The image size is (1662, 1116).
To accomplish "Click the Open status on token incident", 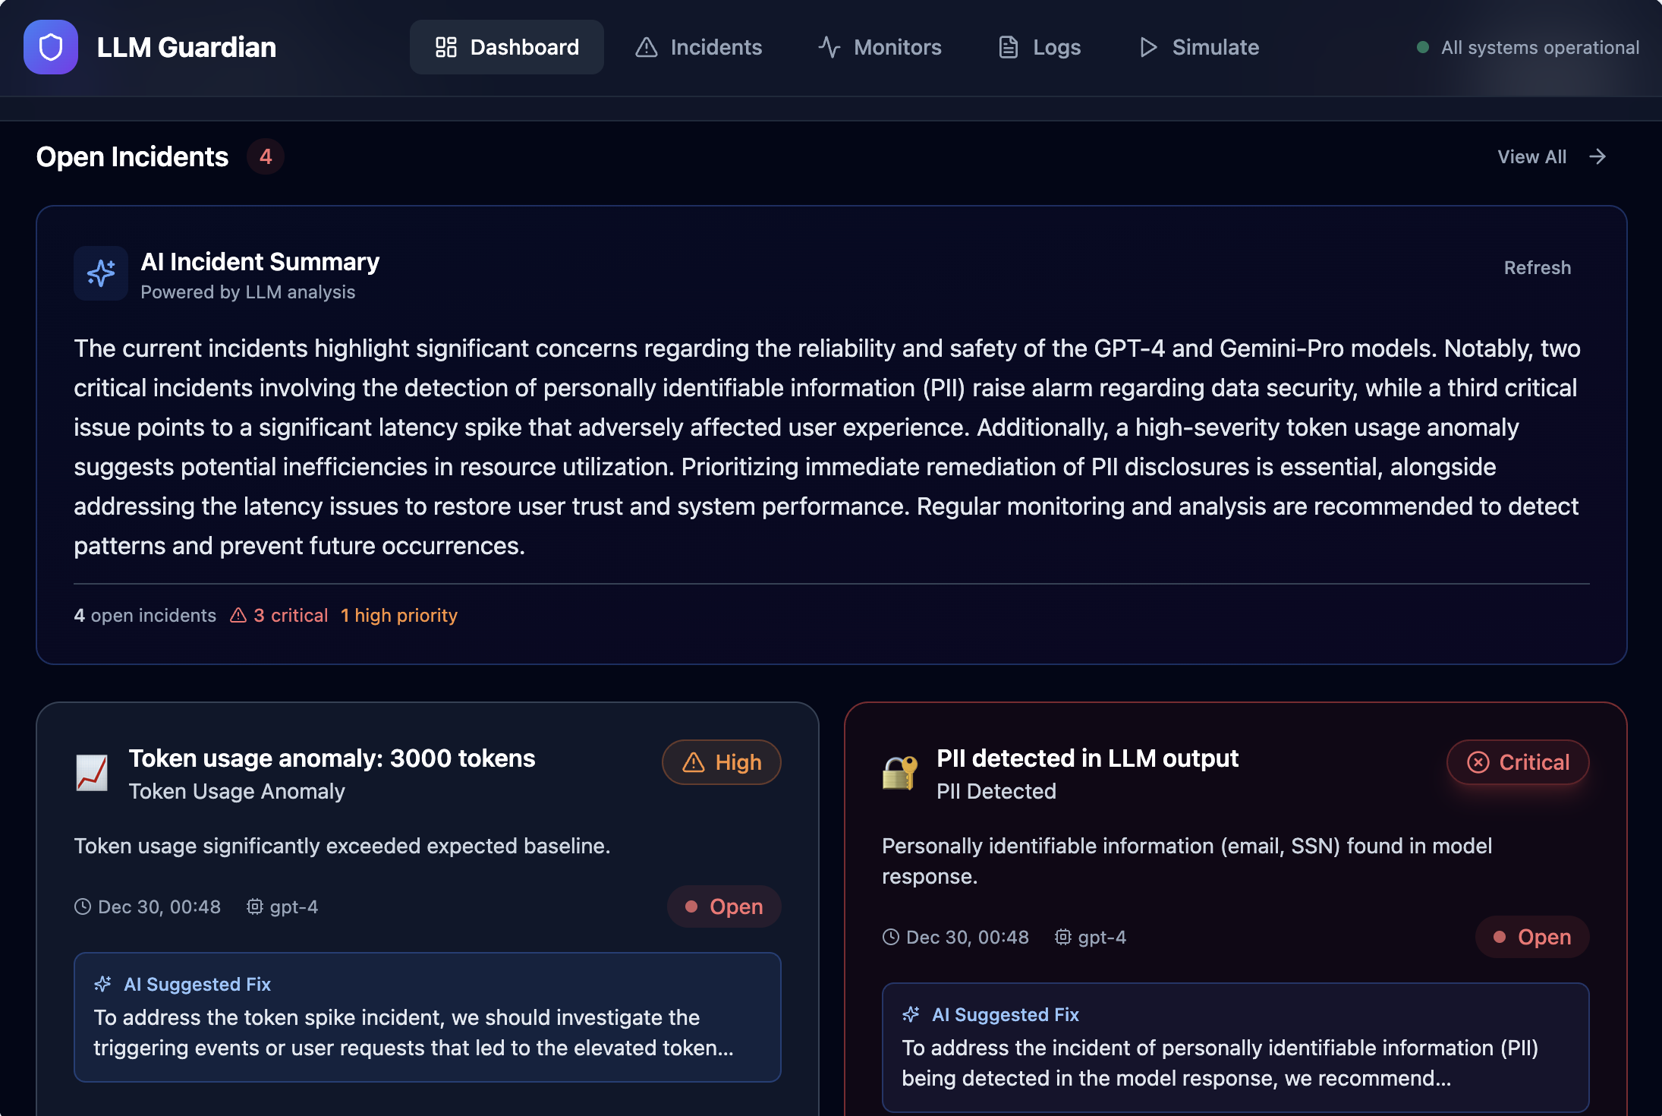I will coord(723,906).
